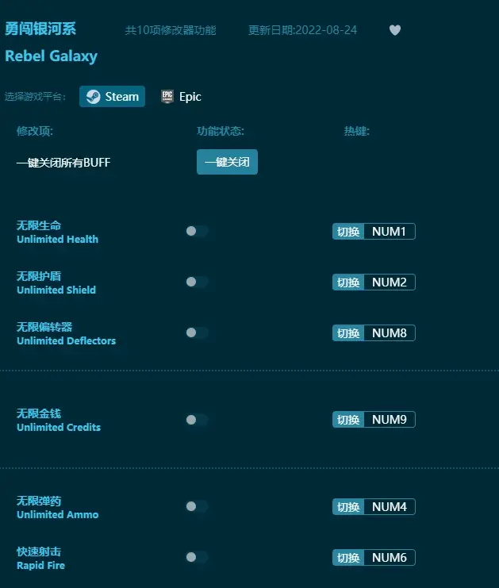Edit the NUM1 hotkey field
Image resolution: width=499 pixels, height=588 pixels.
tap(390, 232)
